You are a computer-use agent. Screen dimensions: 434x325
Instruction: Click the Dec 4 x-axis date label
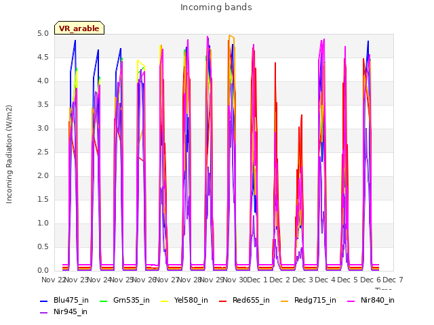click(x=325, y=280)
